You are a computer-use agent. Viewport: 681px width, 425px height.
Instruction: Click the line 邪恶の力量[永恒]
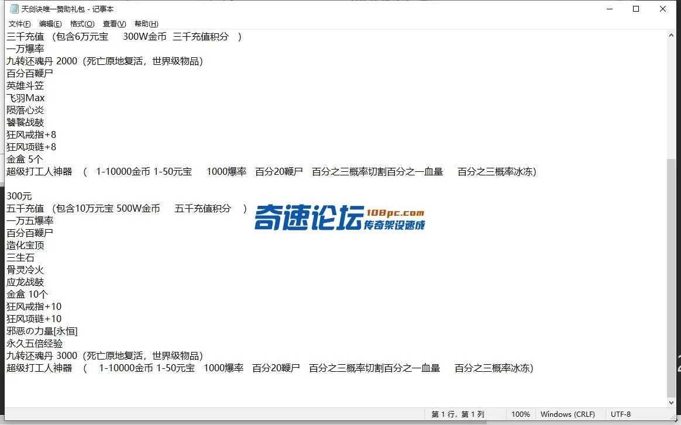pyautogui.click(x=42, y=331)
